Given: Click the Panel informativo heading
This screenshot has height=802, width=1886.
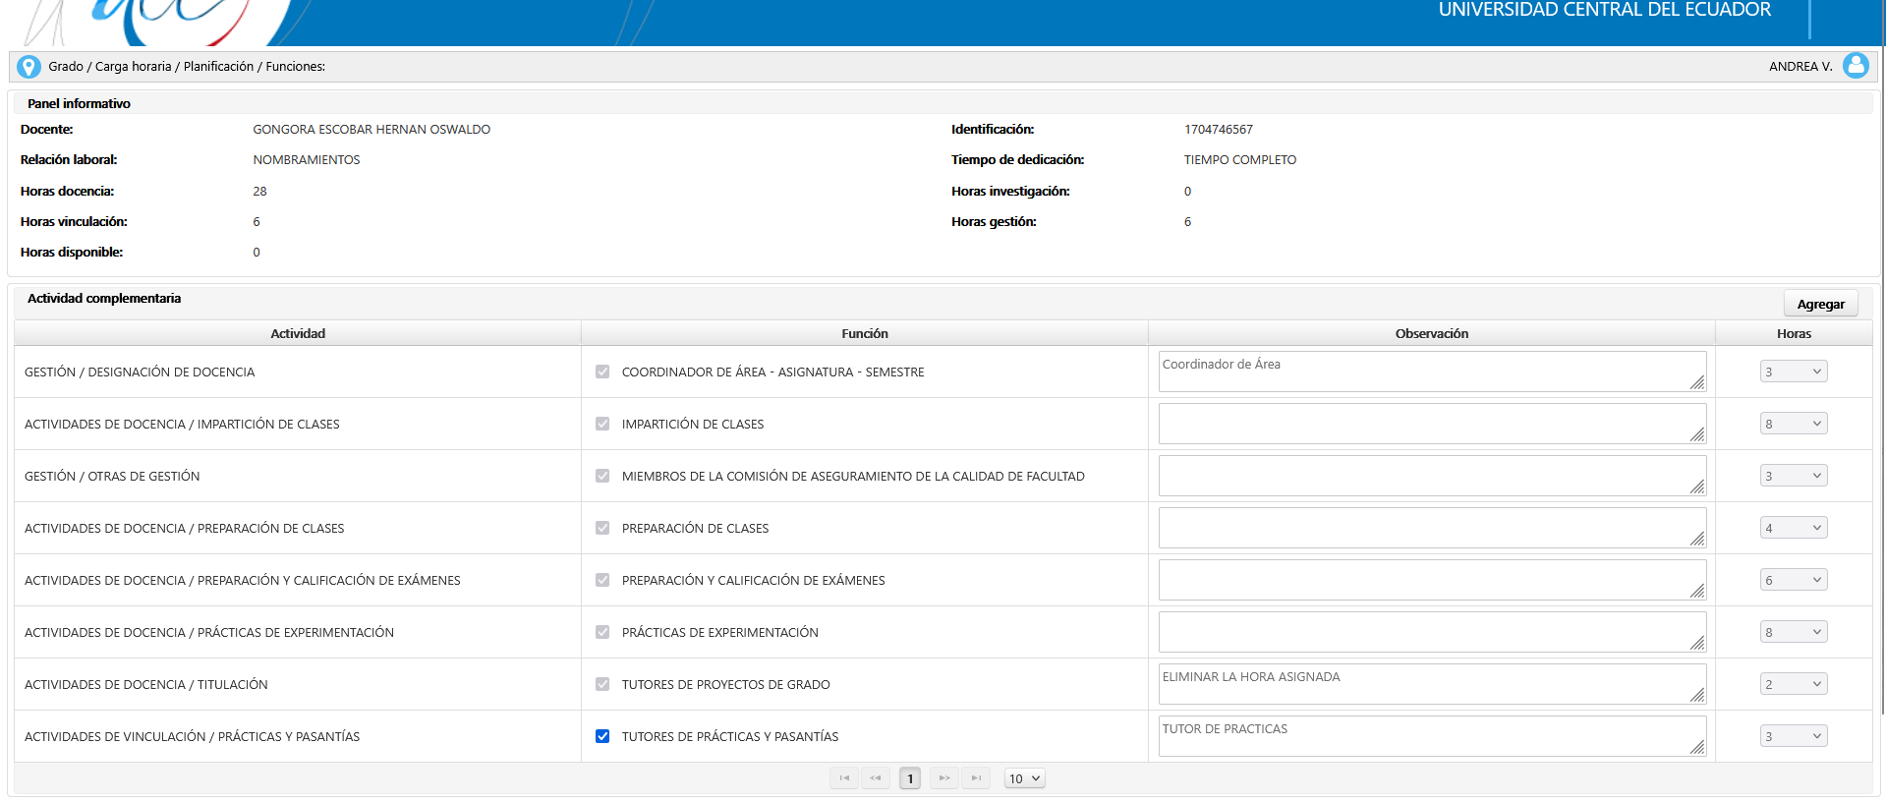Looking at the screenshot, I should click(79, 103).
